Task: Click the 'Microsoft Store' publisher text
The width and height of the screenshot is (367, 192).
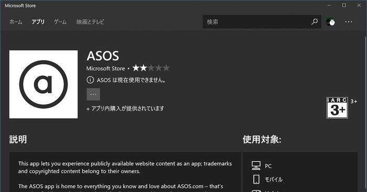Action: [x=105, y=69]
